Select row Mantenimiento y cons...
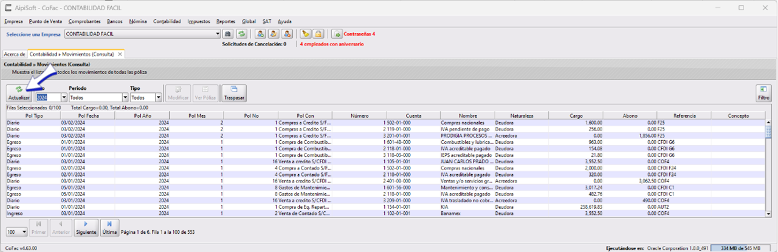The width and height of the screenshot is (778, 252). 385,188
